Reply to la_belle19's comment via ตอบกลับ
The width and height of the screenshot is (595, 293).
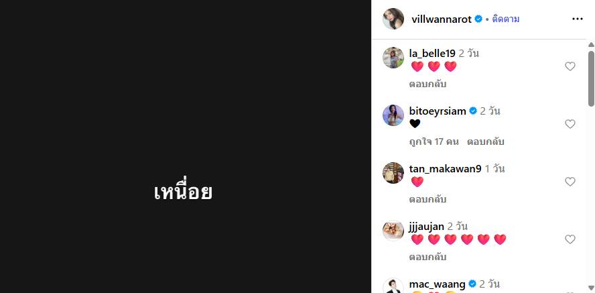coord(427,84)
